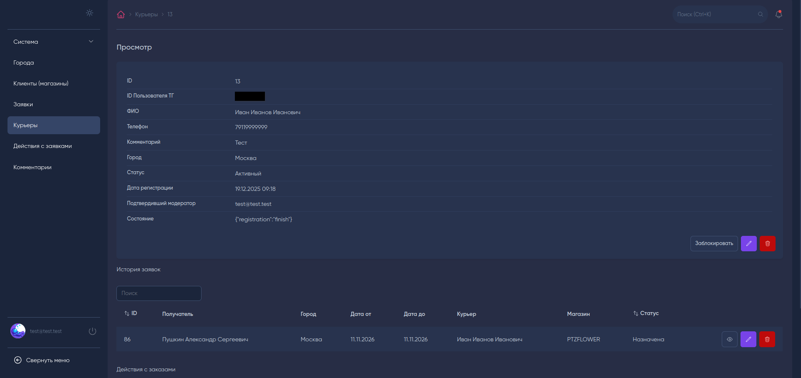The height and width of the screenshot is (378, 801).
Task: Collapse the sidebar via Свернуть меню
Action: coord(42,360)
